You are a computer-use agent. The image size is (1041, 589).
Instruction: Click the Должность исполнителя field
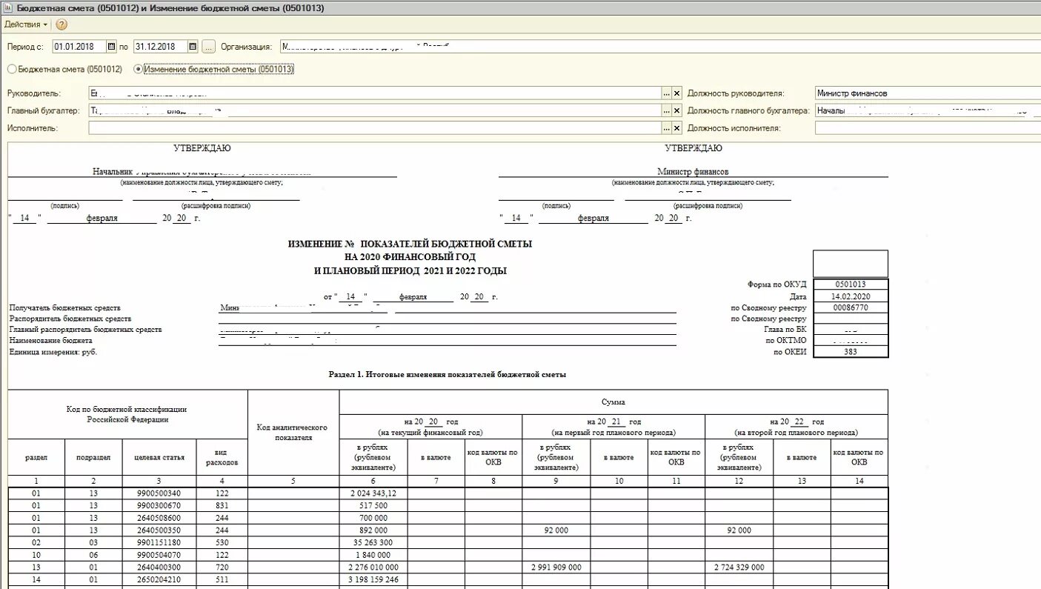click(x=928, y=127)
